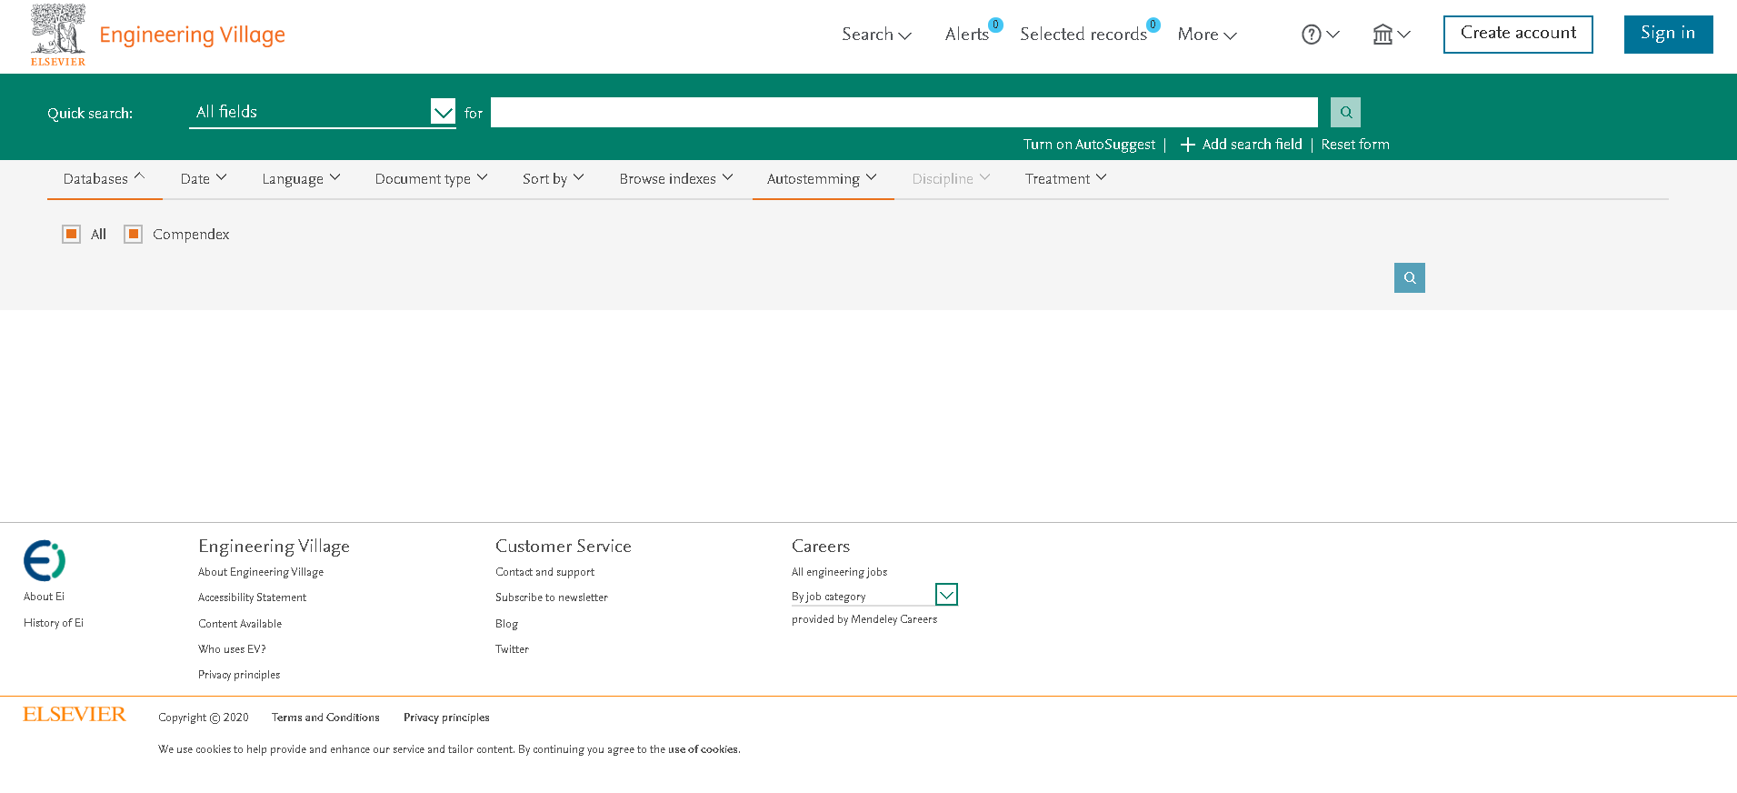Open Terms and Conditions link
Screen dimensions: 1737x793
click(x=325, y=718)
